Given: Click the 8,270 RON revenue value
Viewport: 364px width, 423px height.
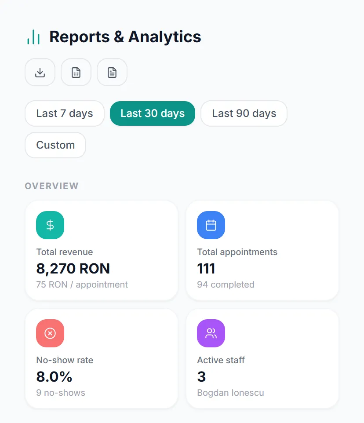Looking at the screenshot, I should (73, 268).
